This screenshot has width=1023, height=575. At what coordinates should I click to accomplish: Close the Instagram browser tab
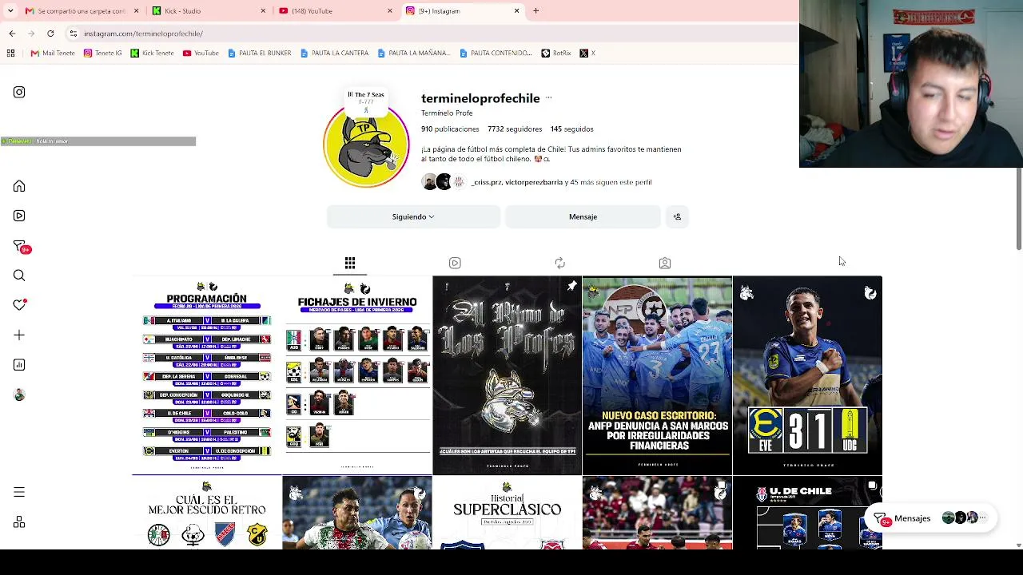point(516,11)
